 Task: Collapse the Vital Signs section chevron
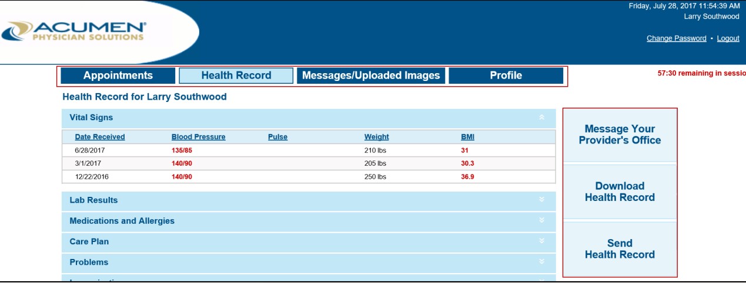(x=541, y=118)
